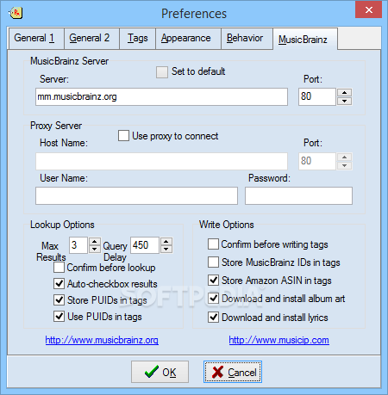Click the Cancel button
The height and width of the screenshot is (395, 388).
[233, 372]
